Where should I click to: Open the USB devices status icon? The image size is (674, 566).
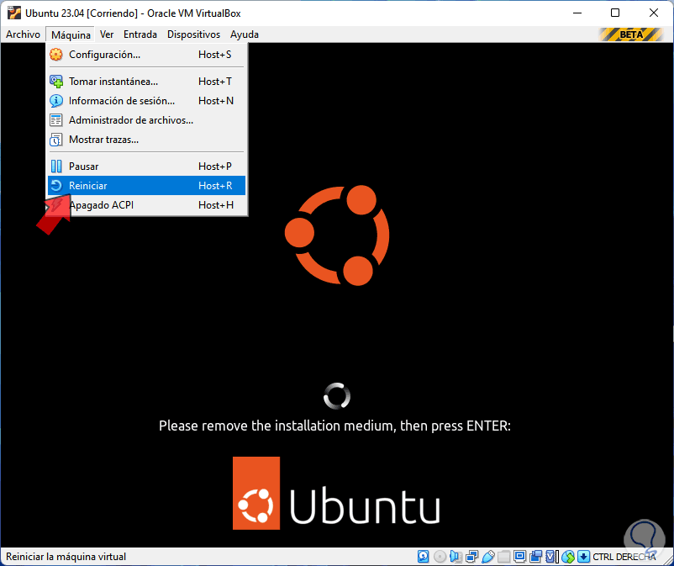488,557
